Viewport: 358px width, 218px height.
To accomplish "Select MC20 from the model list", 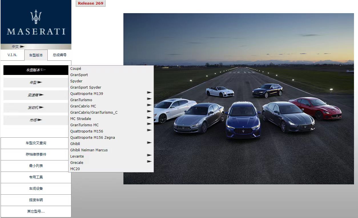I will pos(75,169).
